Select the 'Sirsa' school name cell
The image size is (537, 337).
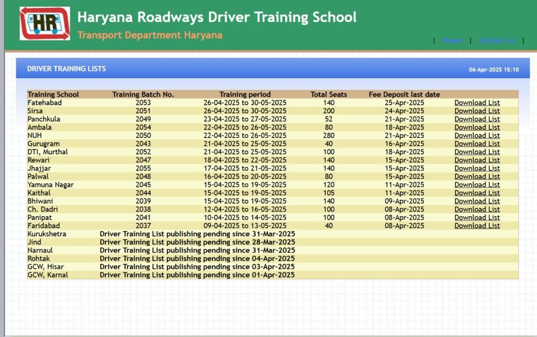point(35,111)
